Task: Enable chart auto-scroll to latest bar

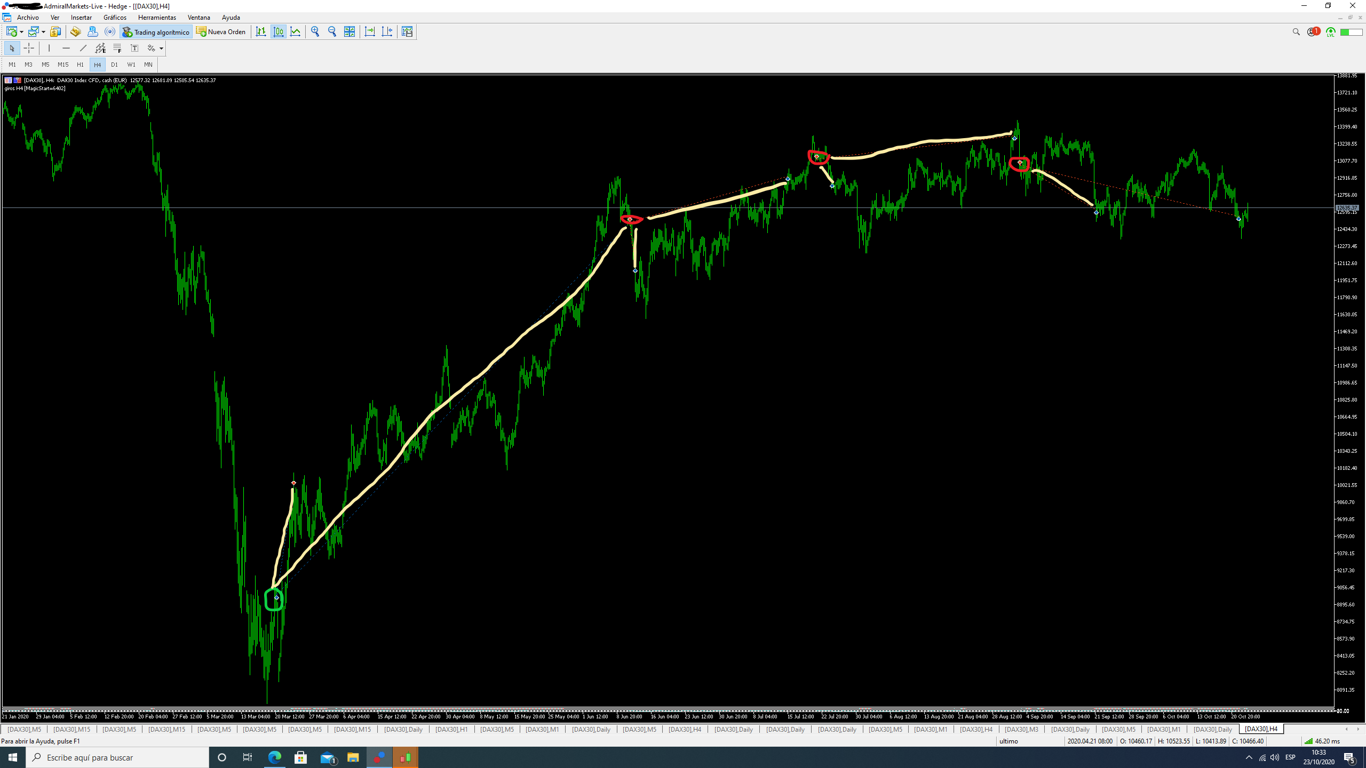Action: click(x=370, y=32)
